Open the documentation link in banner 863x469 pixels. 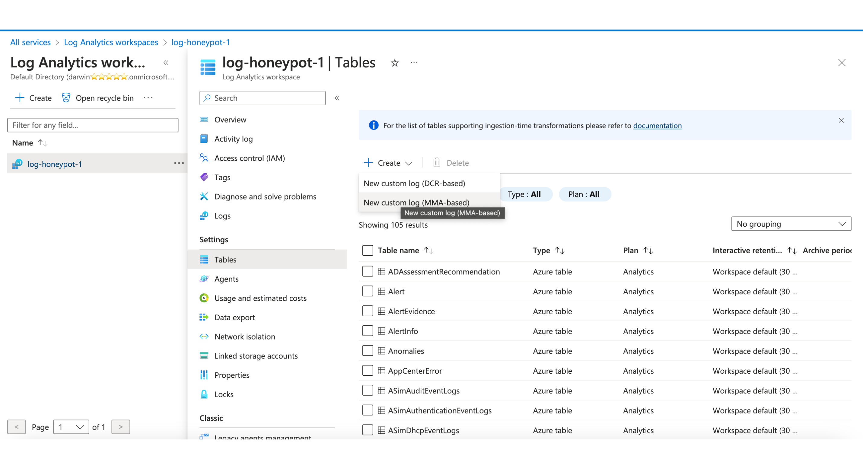pos(657,126)
